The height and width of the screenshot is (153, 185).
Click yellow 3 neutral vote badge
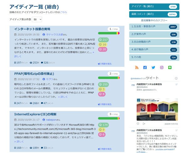coord(102,89)
